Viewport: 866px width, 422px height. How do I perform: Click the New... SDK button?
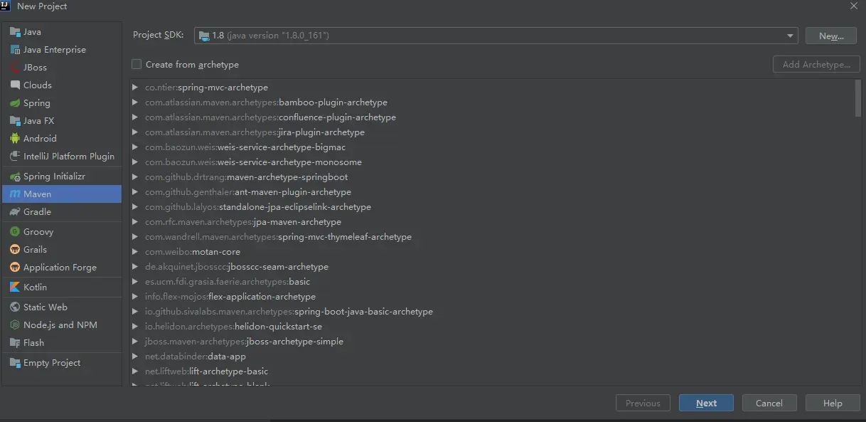830,36
